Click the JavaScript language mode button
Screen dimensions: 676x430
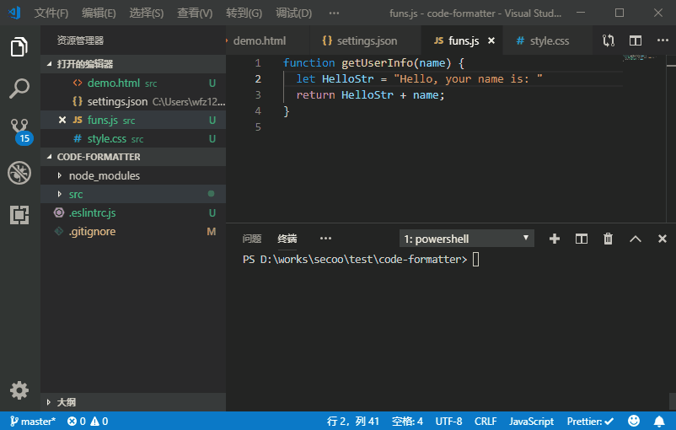pyautogui.click(x=531, y=421)
